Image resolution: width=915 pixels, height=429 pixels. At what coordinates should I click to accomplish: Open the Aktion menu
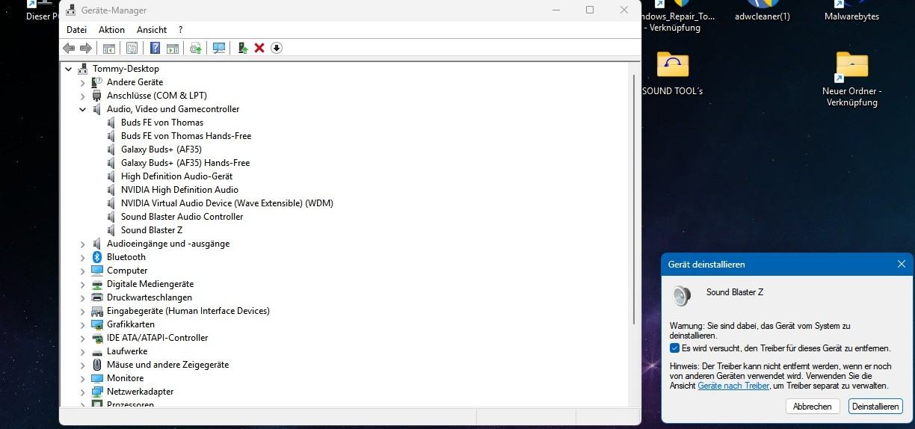coord(111,30)
